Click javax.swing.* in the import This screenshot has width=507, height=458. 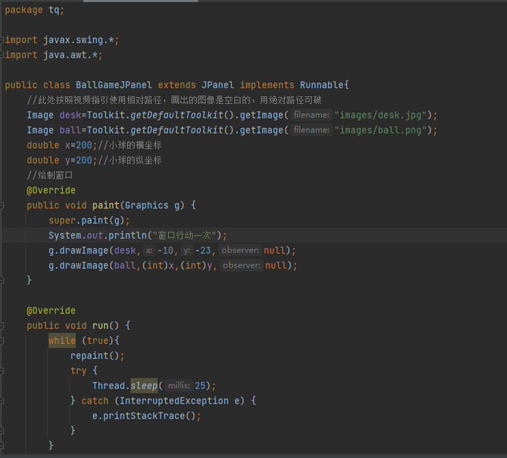pyautogui.click(x=79, y=40)
